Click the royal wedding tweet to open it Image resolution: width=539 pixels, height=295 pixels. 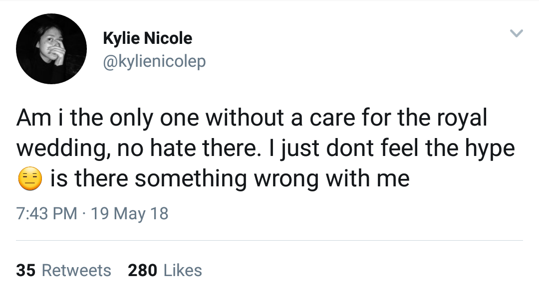tap(260, 147)
